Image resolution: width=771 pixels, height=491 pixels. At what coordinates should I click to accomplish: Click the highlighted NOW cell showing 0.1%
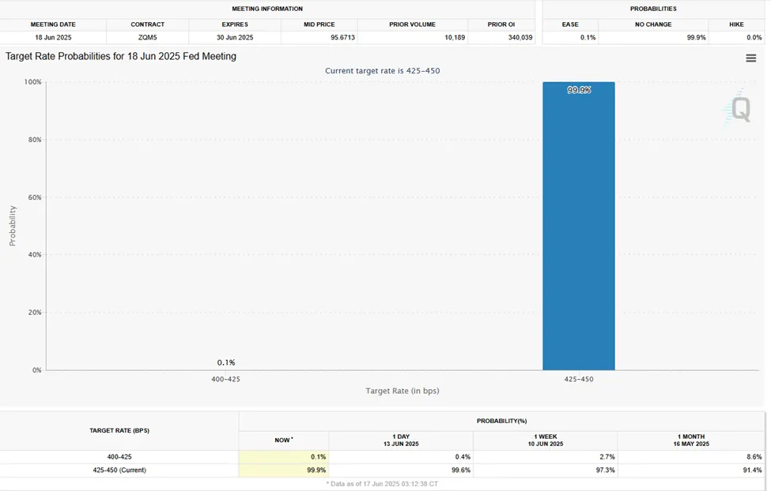(284, 457)
